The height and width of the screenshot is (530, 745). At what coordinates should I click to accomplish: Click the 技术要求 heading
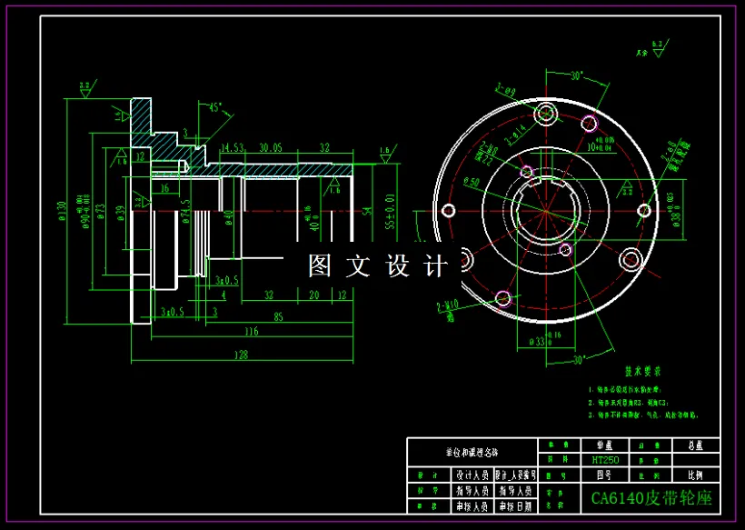[643, 371]
